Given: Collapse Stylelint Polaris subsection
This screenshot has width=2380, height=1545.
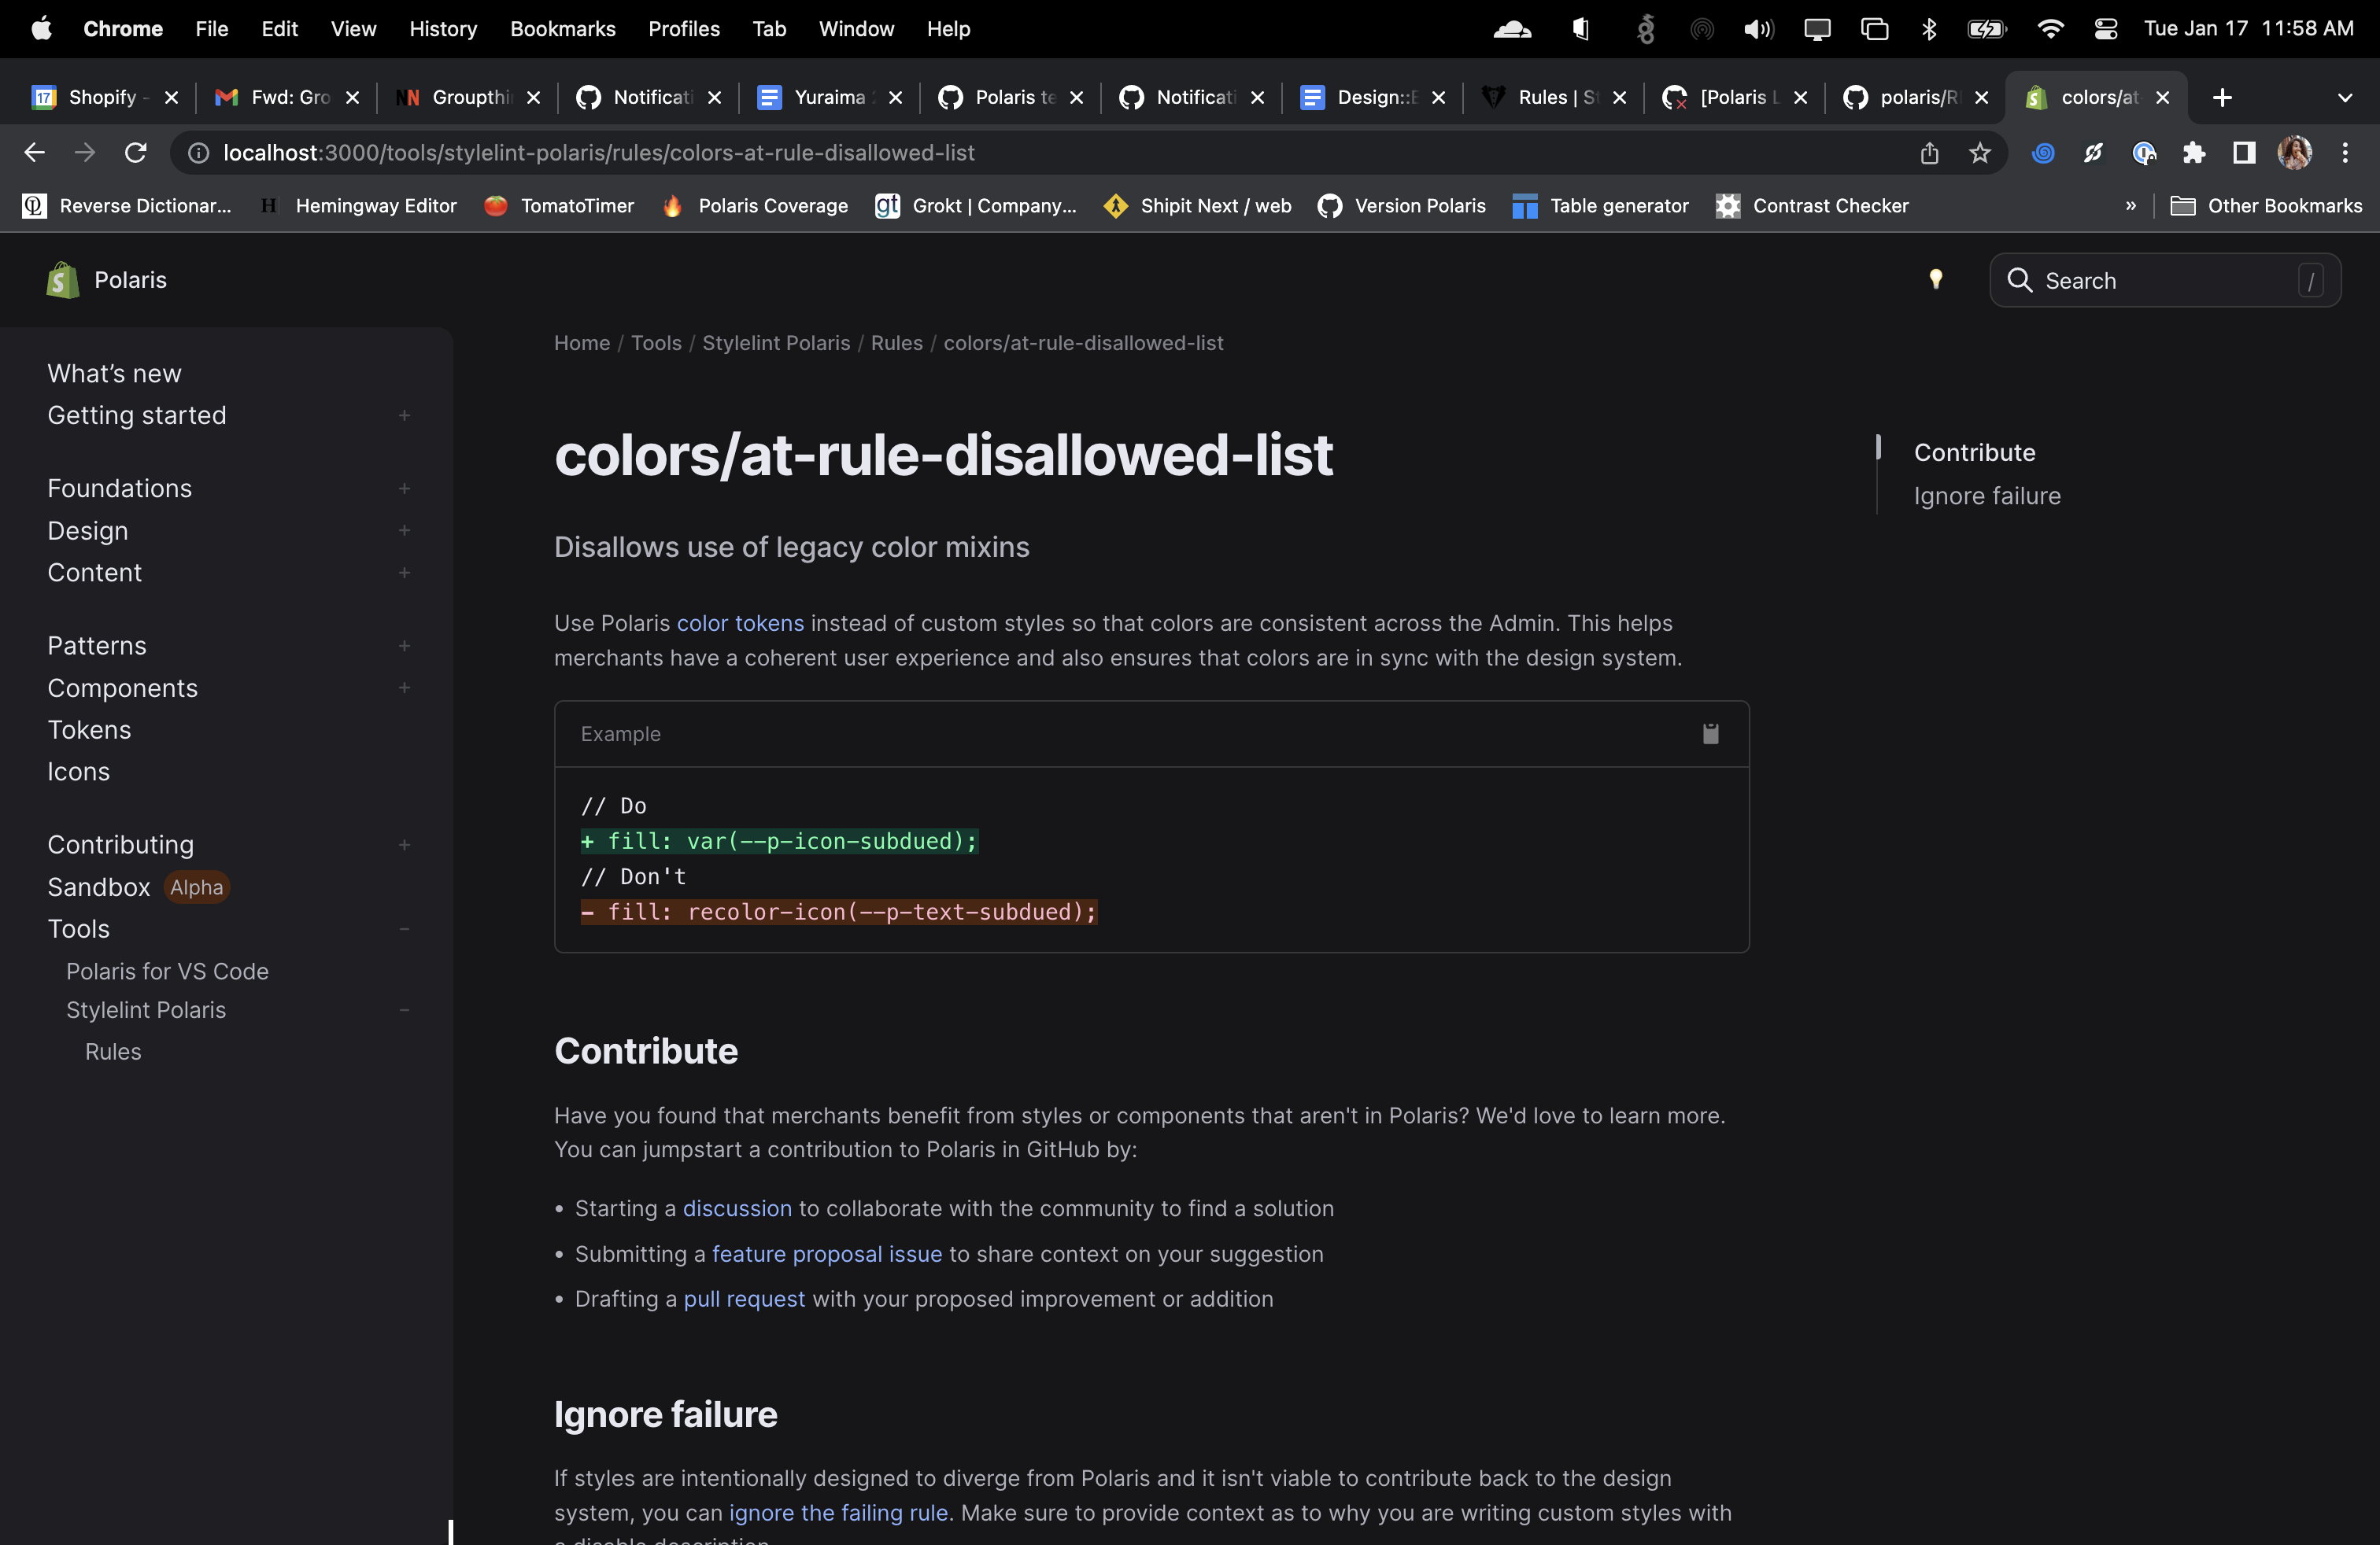Looking at the screenshot, I should coord(404,1010).
